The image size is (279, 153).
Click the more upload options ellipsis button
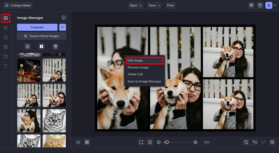63,27
